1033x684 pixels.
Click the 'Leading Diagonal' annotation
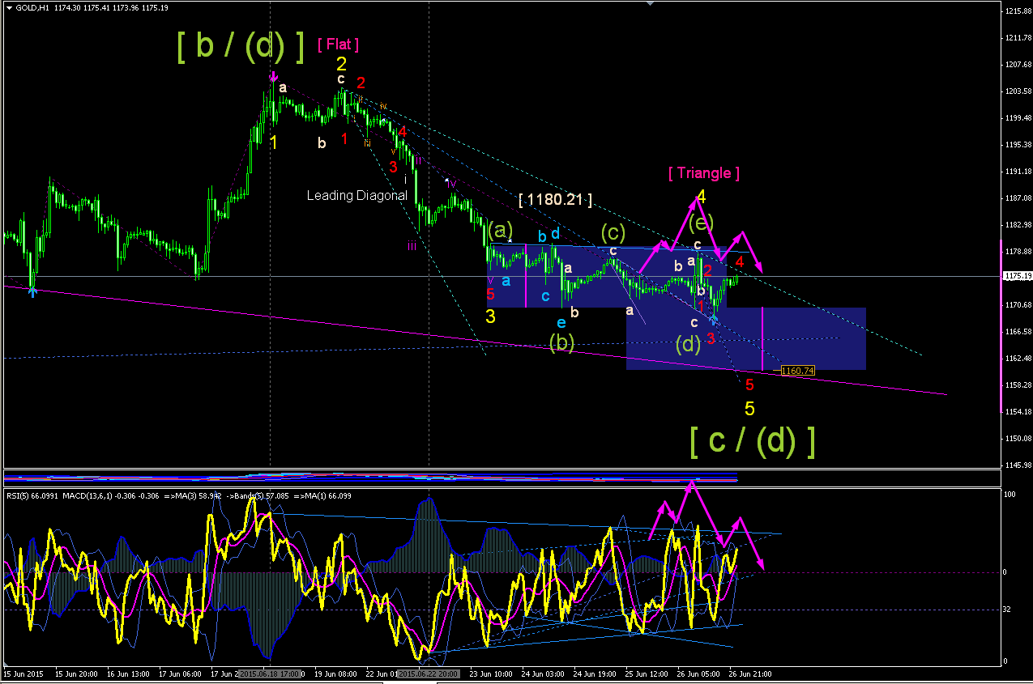click(356, 195)
